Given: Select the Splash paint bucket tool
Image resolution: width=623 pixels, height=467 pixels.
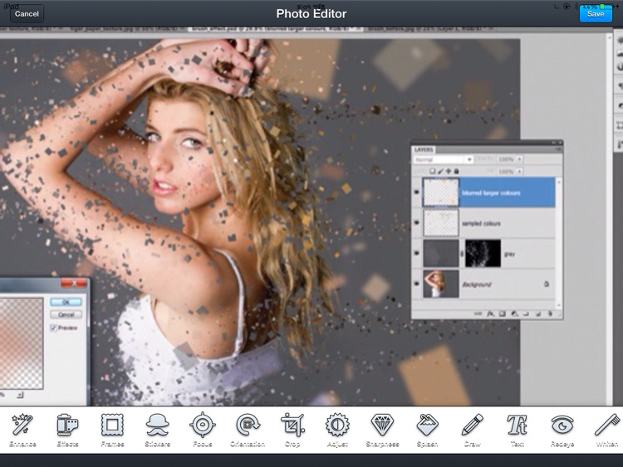Looking at the screenshot, I should click(427, 431).
